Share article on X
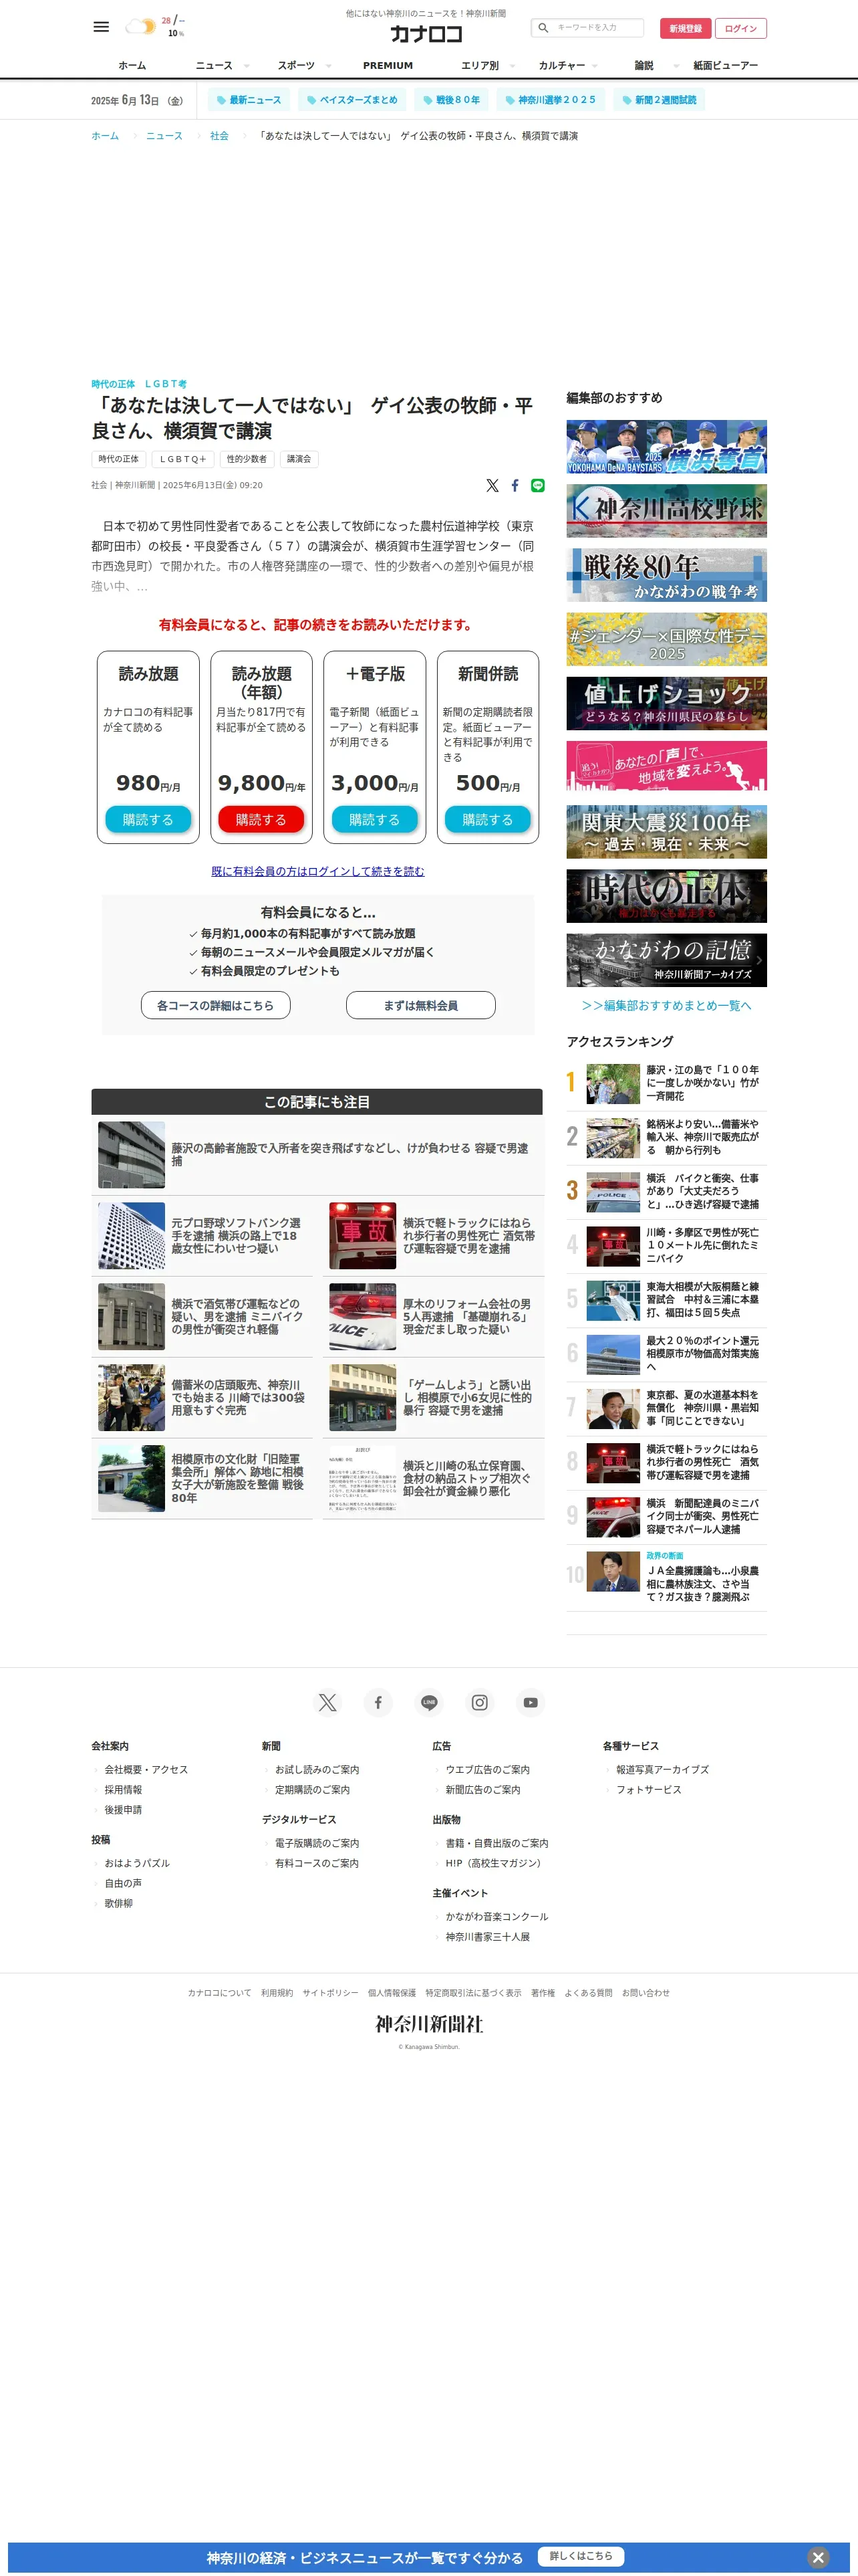Image resolution: width=858 pixels, height=2576 pixels. 492,485
